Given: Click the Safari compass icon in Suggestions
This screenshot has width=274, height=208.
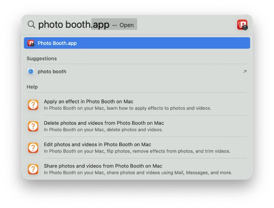Looking at the screenshot, I should (x=31, y=71).
